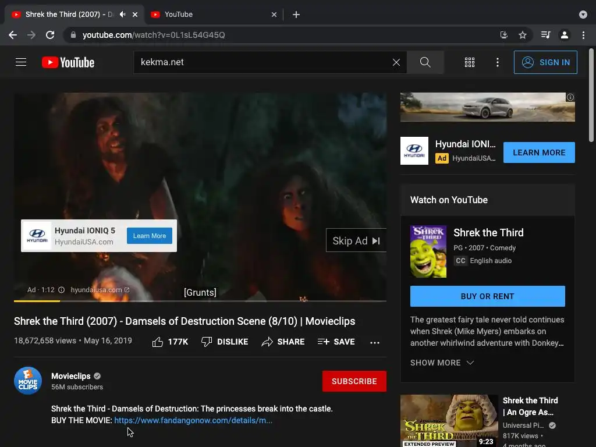Click the video ad progress bar
This screenshot has width=596, height=447.
(200, 301)
